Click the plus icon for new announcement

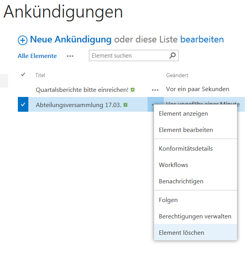23,40
